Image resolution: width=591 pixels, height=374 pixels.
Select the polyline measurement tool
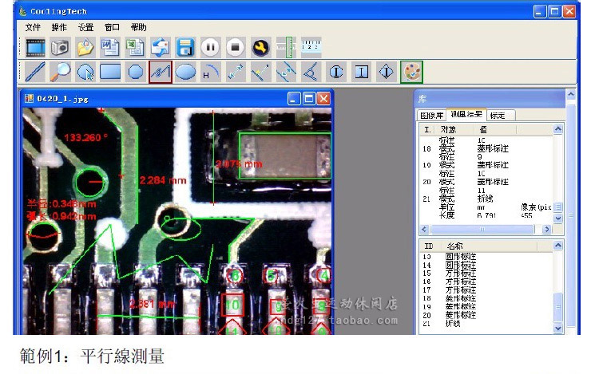tap(161, 72)
